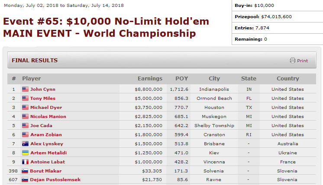Open Michael Dyer's player profile
This screenshot has width=323, height=185.
46,108
